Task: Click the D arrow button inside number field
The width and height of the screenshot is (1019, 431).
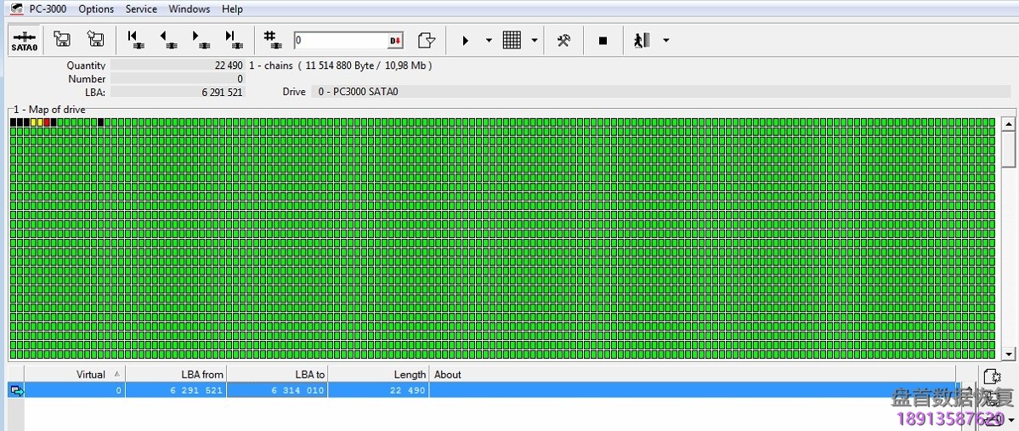Action: (395, 40)
